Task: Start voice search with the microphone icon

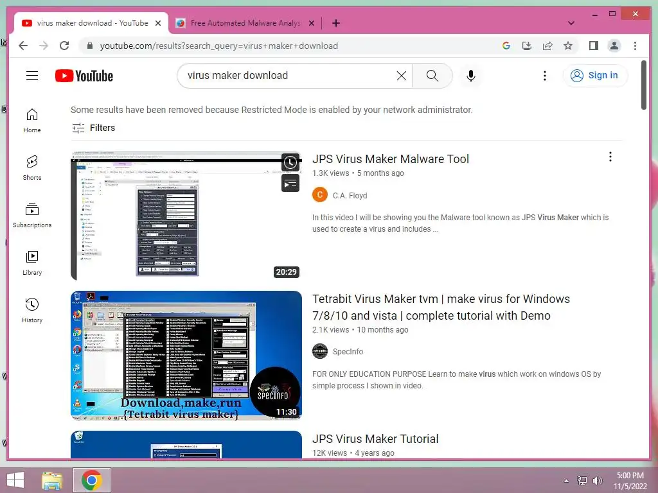Action: (471, 76)
